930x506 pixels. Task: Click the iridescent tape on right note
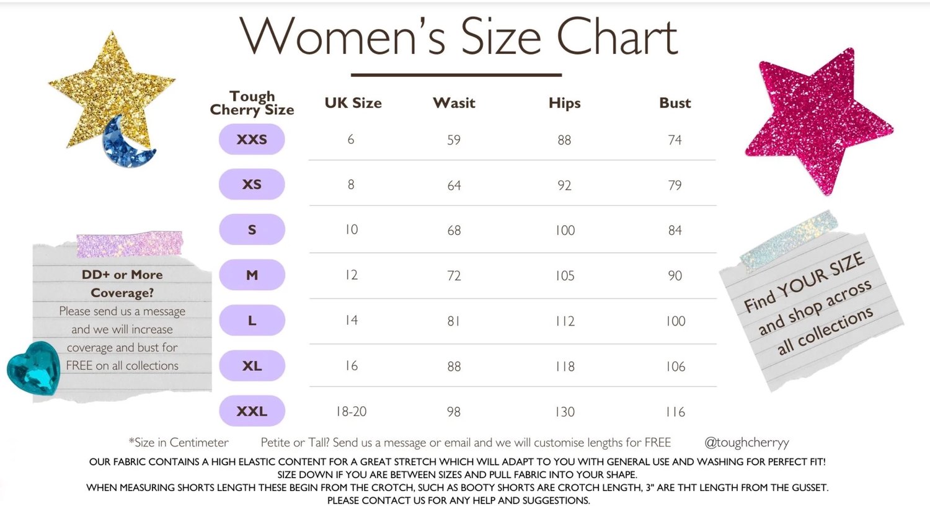789,240
